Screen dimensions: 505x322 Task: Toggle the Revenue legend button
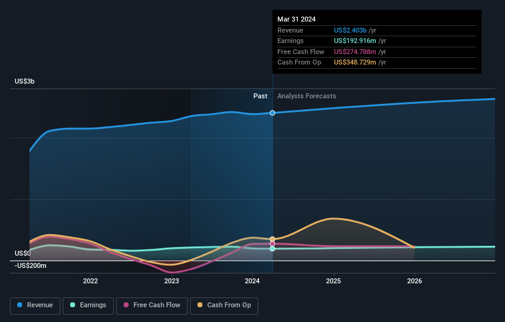[35, 305]
